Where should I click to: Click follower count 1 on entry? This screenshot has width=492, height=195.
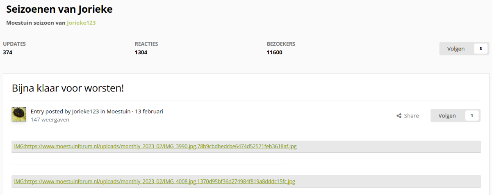point(471,116)
